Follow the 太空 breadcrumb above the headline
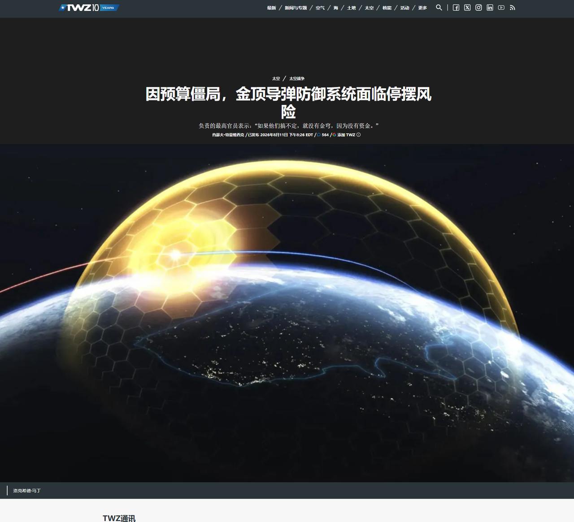 click(x=276, y=79)
